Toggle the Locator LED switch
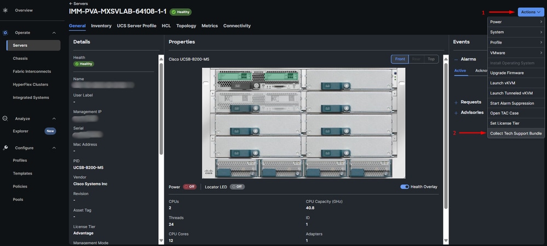547x246 pixels. (x=237, y=187)
